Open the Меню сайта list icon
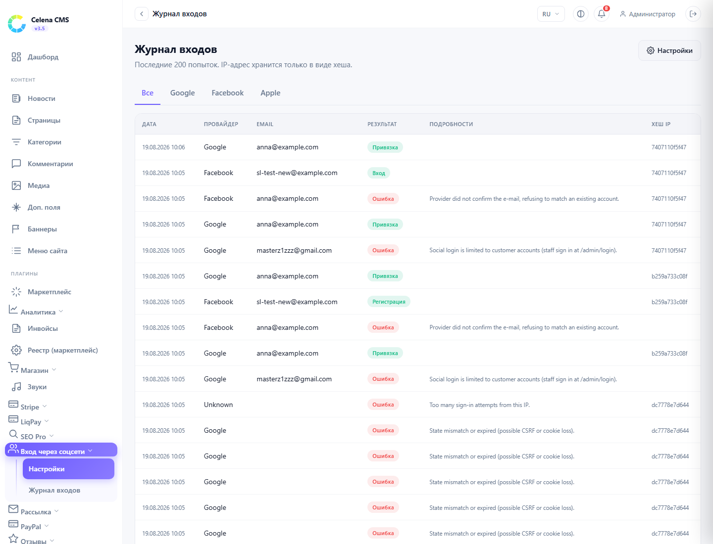 pyautogui.click(x=16, y=251)
